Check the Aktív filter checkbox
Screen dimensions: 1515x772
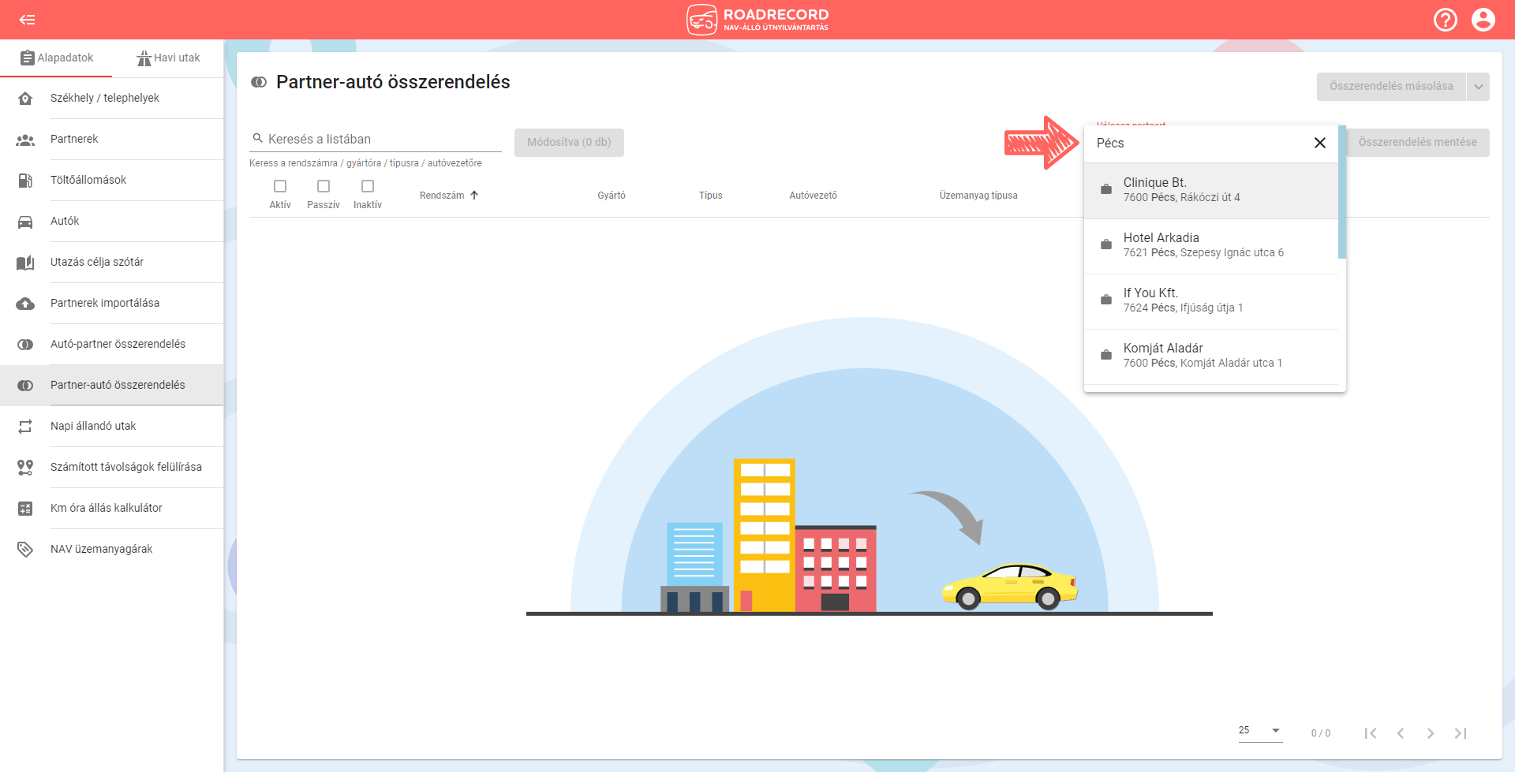(280, 186)
